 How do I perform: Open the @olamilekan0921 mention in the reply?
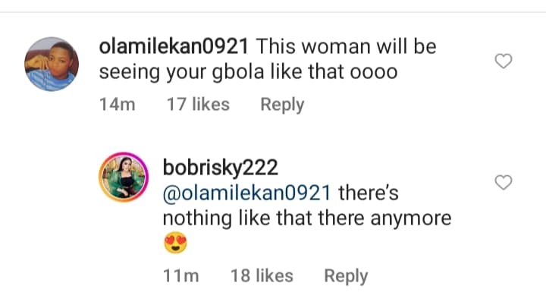(247, 193)
